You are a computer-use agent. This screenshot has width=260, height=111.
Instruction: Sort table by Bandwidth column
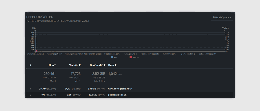(98, 65)
